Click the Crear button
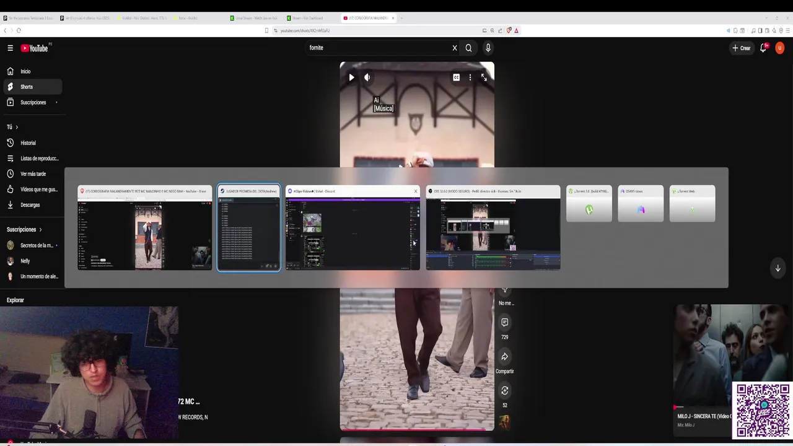The image size is (793, 446). 742,48
